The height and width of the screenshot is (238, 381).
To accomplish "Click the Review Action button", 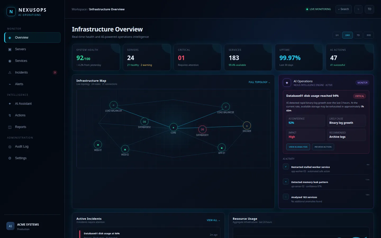I will coord(323,147).
